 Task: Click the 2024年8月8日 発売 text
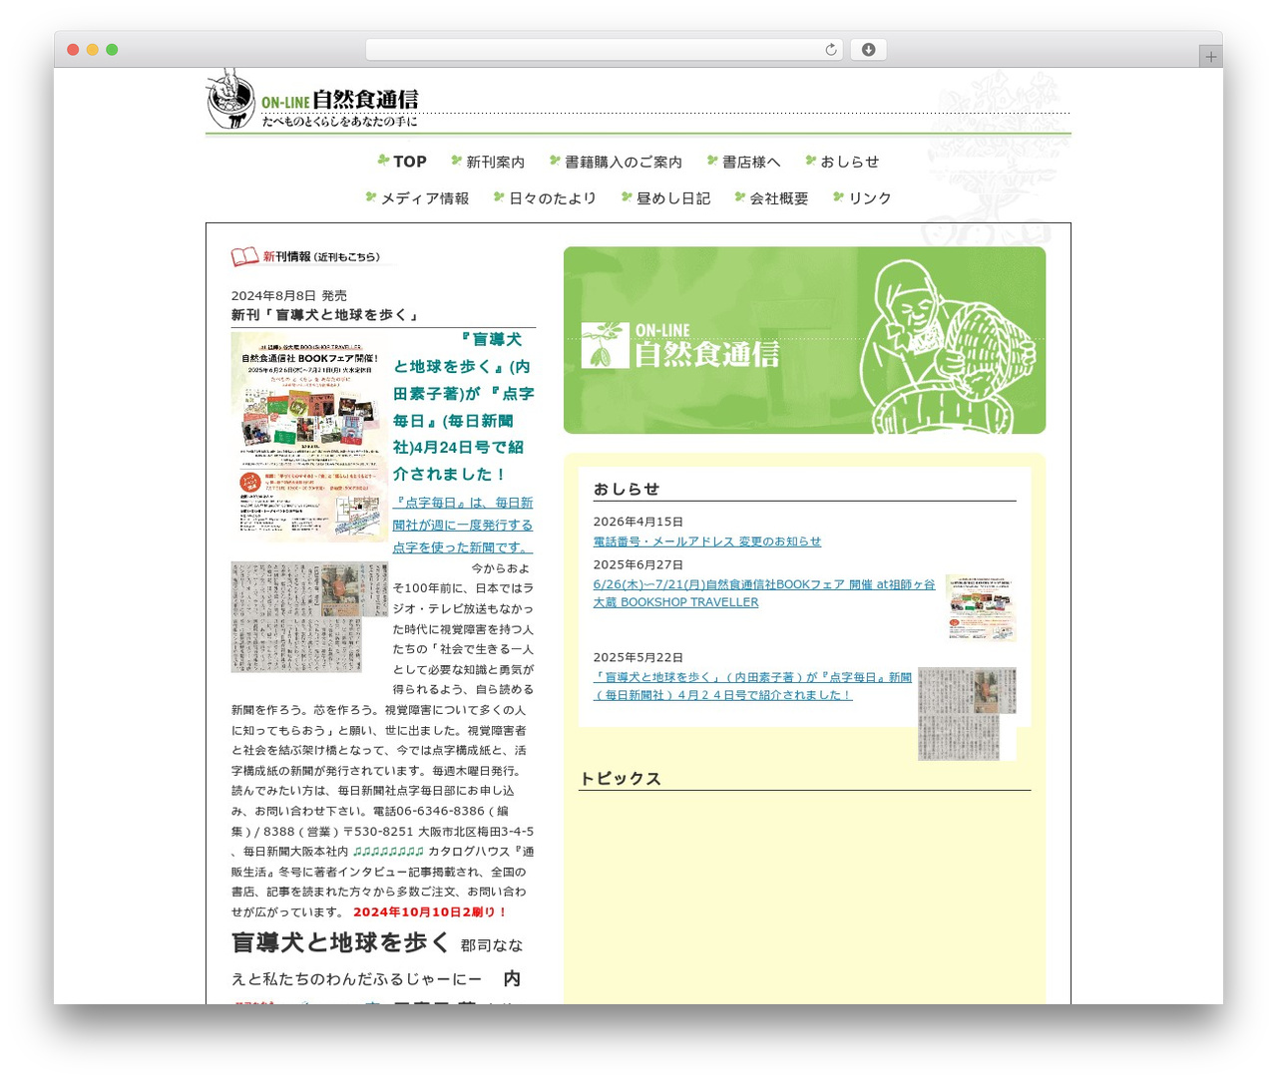[x=289, y=295]
